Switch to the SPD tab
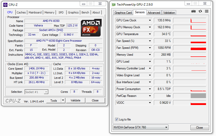Image resolution: width=216 pixels, height=136 pixels. coord(61,12)
